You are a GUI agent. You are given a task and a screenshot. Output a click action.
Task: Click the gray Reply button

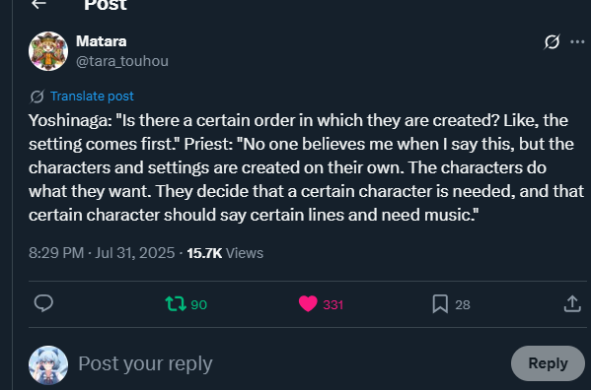[x=548, y=363]
